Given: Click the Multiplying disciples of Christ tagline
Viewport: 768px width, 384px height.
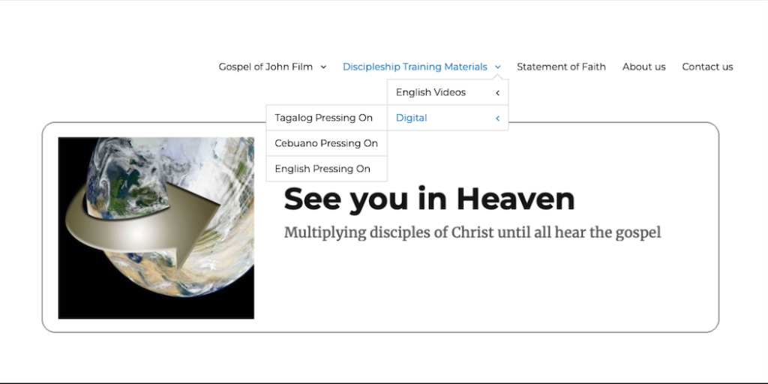Looking at the screenshot, I should tap(472, 232).
